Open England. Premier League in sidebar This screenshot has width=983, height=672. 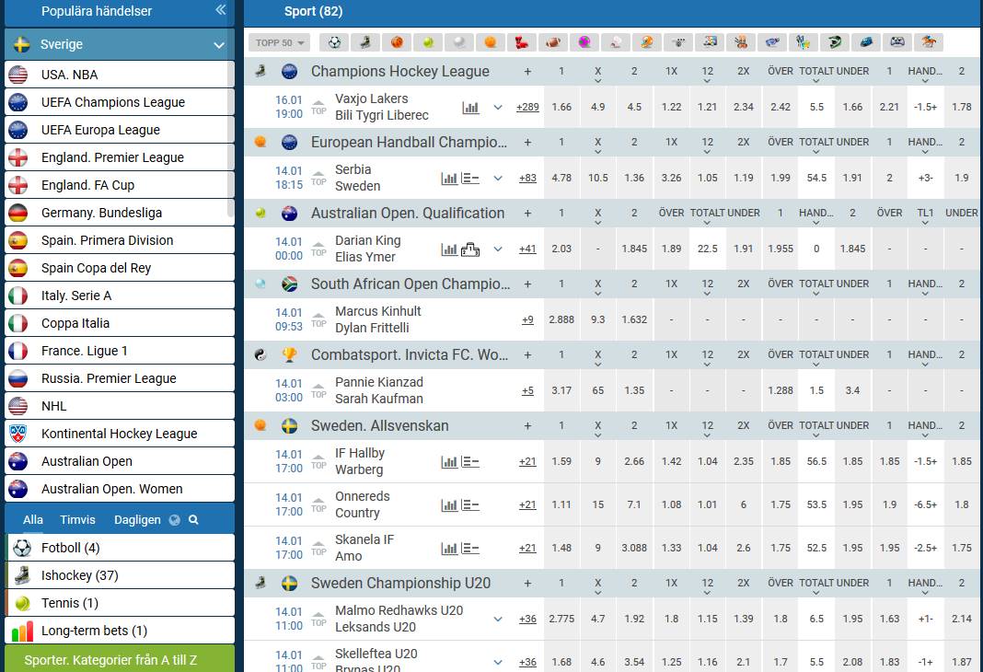click(x=119, y=157)
